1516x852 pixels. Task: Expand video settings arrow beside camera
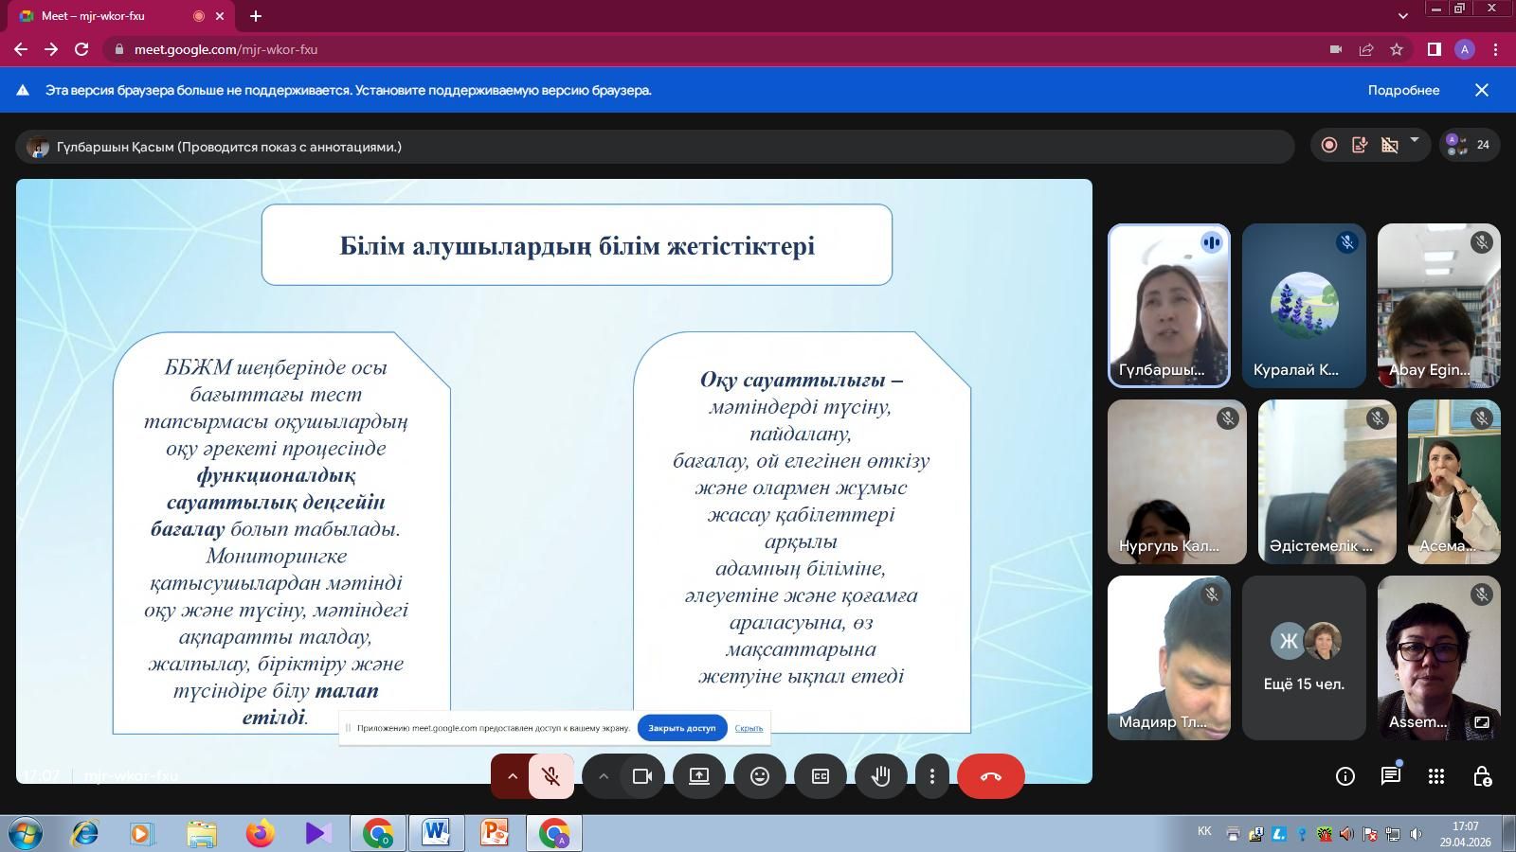[603, 776]
